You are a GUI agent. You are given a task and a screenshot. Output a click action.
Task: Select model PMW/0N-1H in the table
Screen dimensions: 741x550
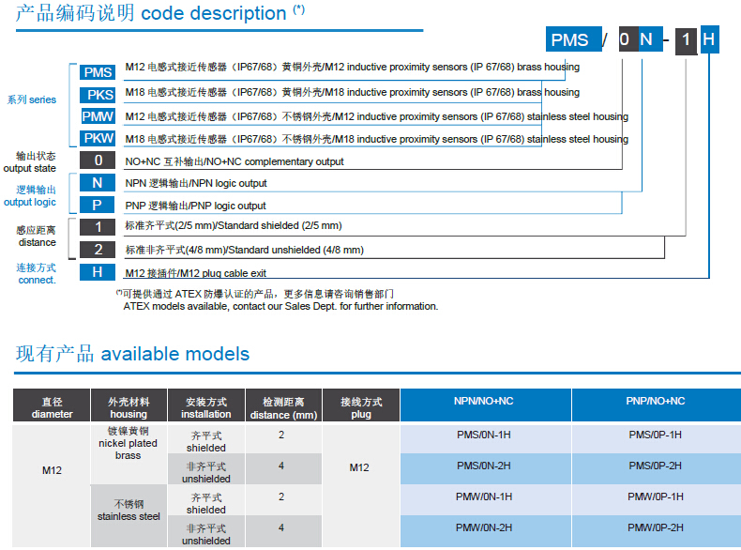coord(484,497)
